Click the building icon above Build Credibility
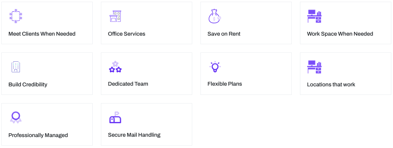The image size is (393, 148). coord(15,67)
